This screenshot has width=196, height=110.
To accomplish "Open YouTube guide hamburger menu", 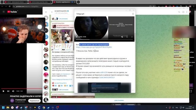I will [x=4, y=12].
